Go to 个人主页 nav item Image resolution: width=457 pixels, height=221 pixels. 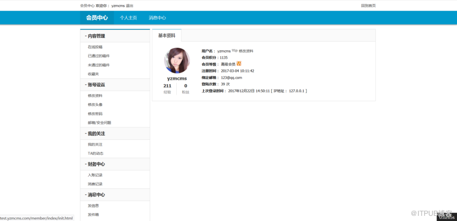128,18
